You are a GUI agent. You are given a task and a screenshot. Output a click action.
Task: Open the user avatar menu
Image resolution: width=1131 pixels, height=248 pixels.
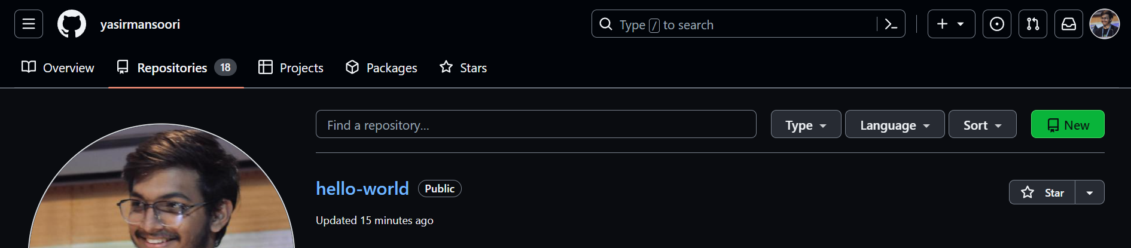point(1105,24)
